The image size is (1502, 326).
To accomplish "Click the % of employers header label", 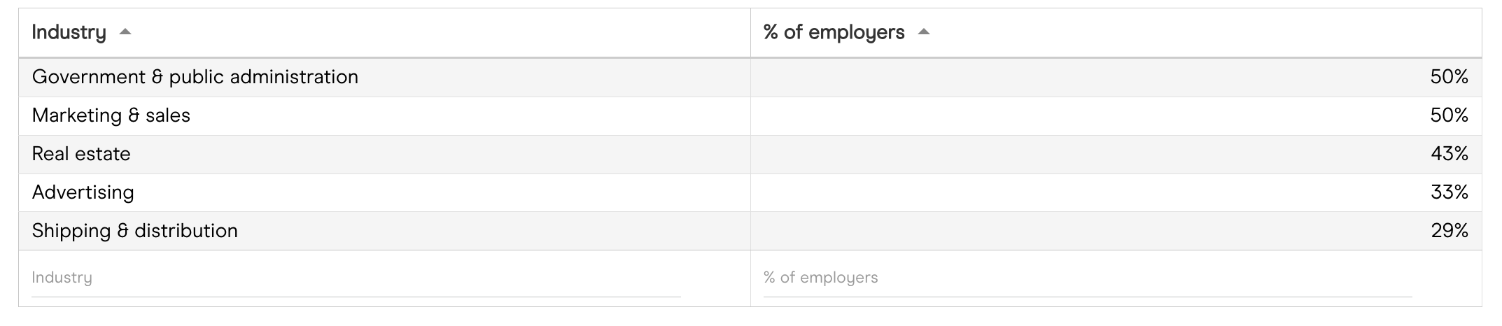I will [834, 32].
